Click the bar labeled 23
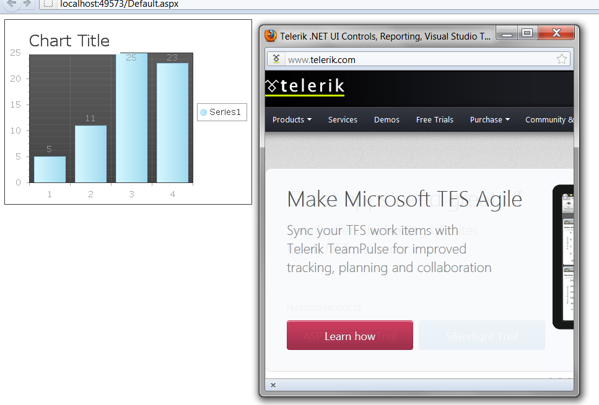 172,123
